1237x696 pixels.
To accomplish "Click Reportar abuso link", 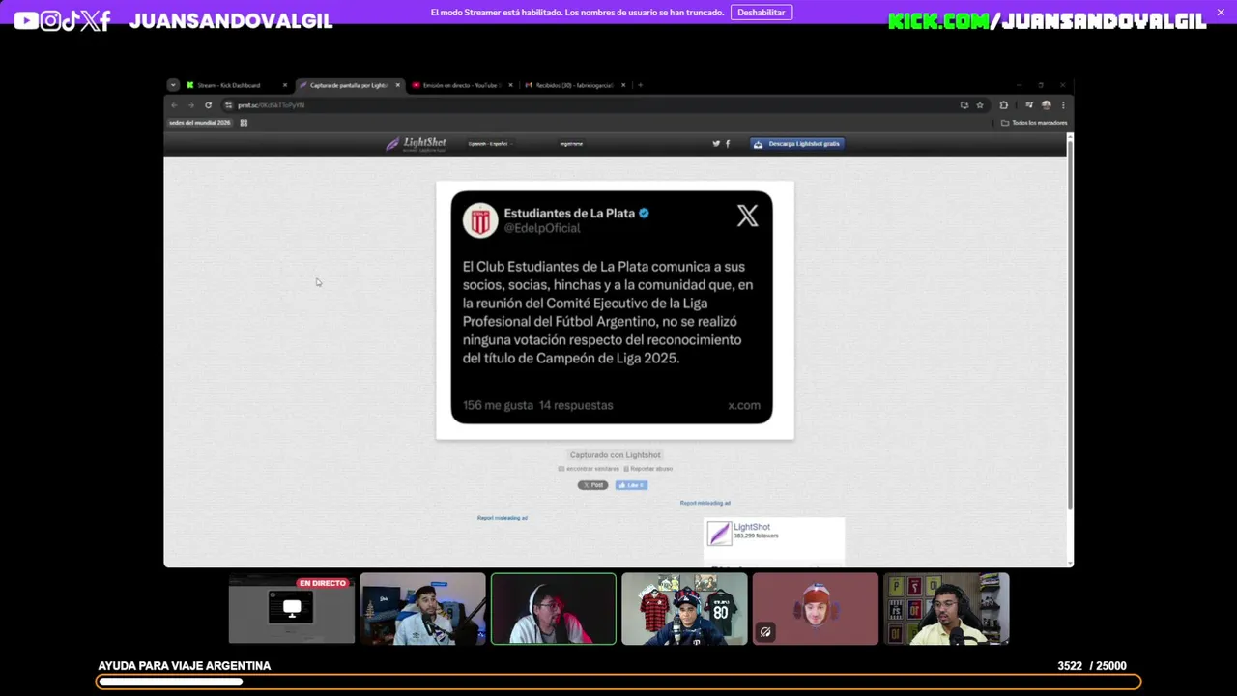I will [x=648, y=469].
